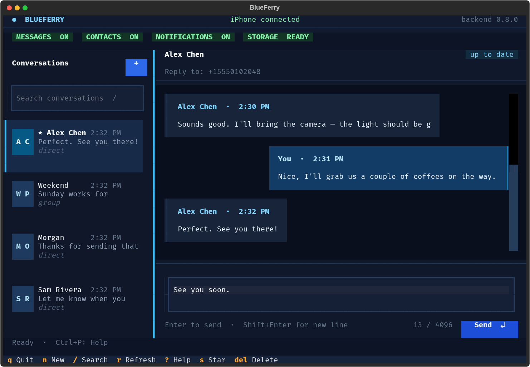
Task: Toggle the NOTIFICATIONS ON status badge
Action: click(x=193, y=37)
